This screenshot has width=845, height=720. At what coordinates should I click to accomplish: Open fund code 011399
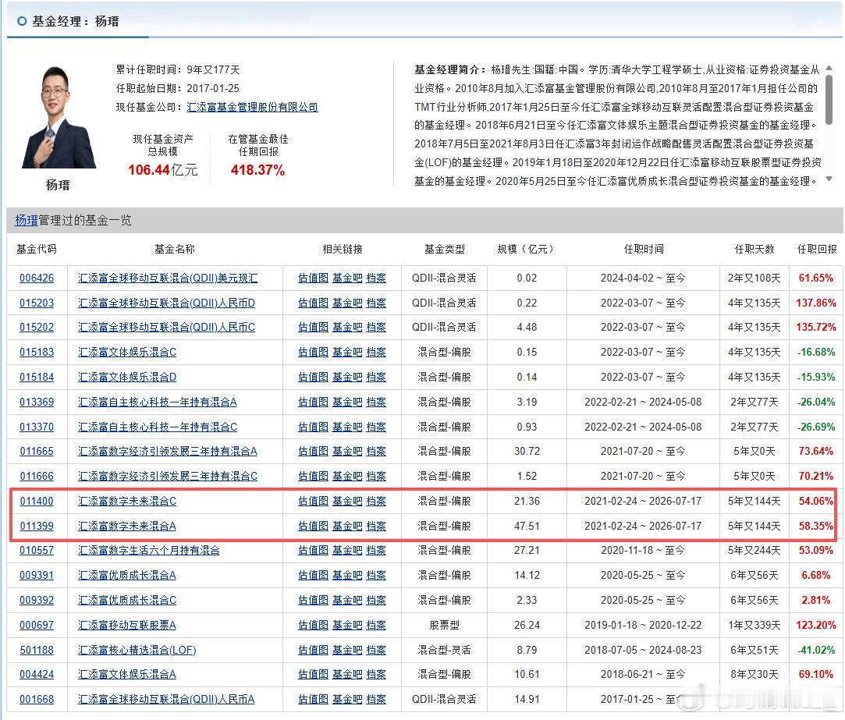pyautogui.click(x=37, y=526)
